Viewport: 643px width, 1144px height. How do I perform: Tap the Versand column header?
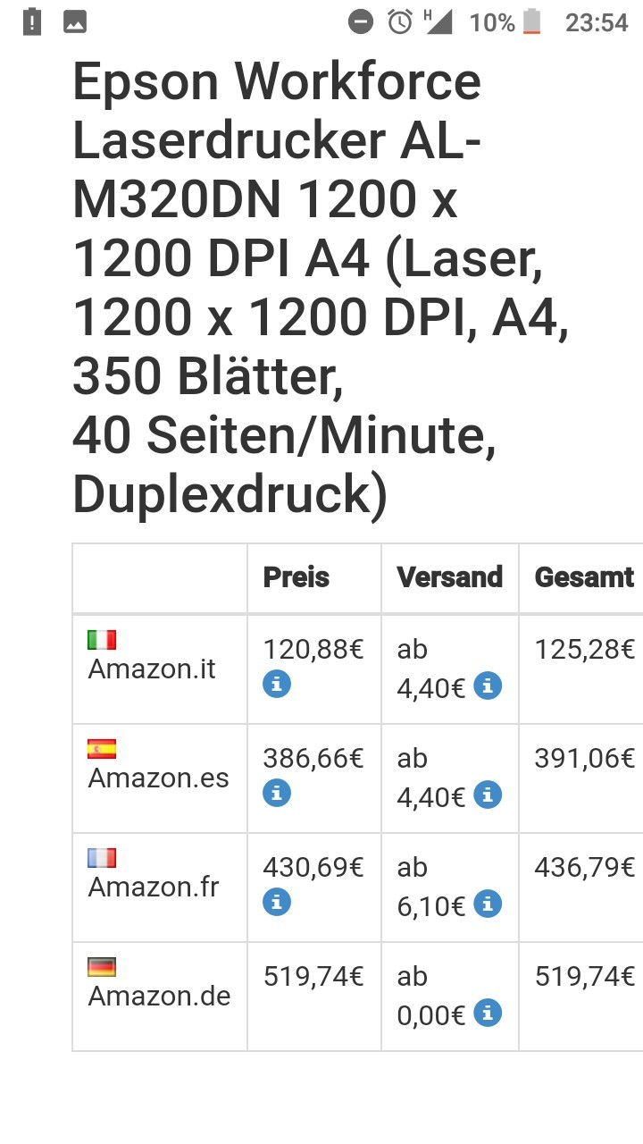(x=450, y=577)
